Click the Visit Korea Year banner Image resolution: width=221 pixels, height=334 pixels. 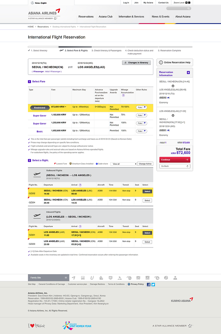tap(77, 326)
